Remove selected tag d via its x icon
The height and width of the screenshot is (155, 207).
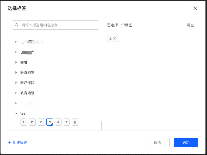pos(115,38)
